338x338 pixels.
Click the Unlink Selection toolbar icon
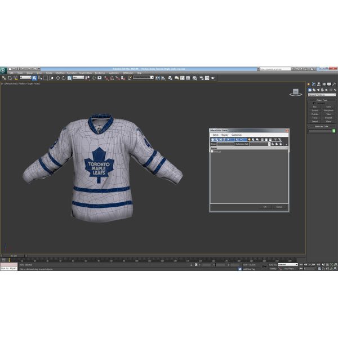[10, 78]
